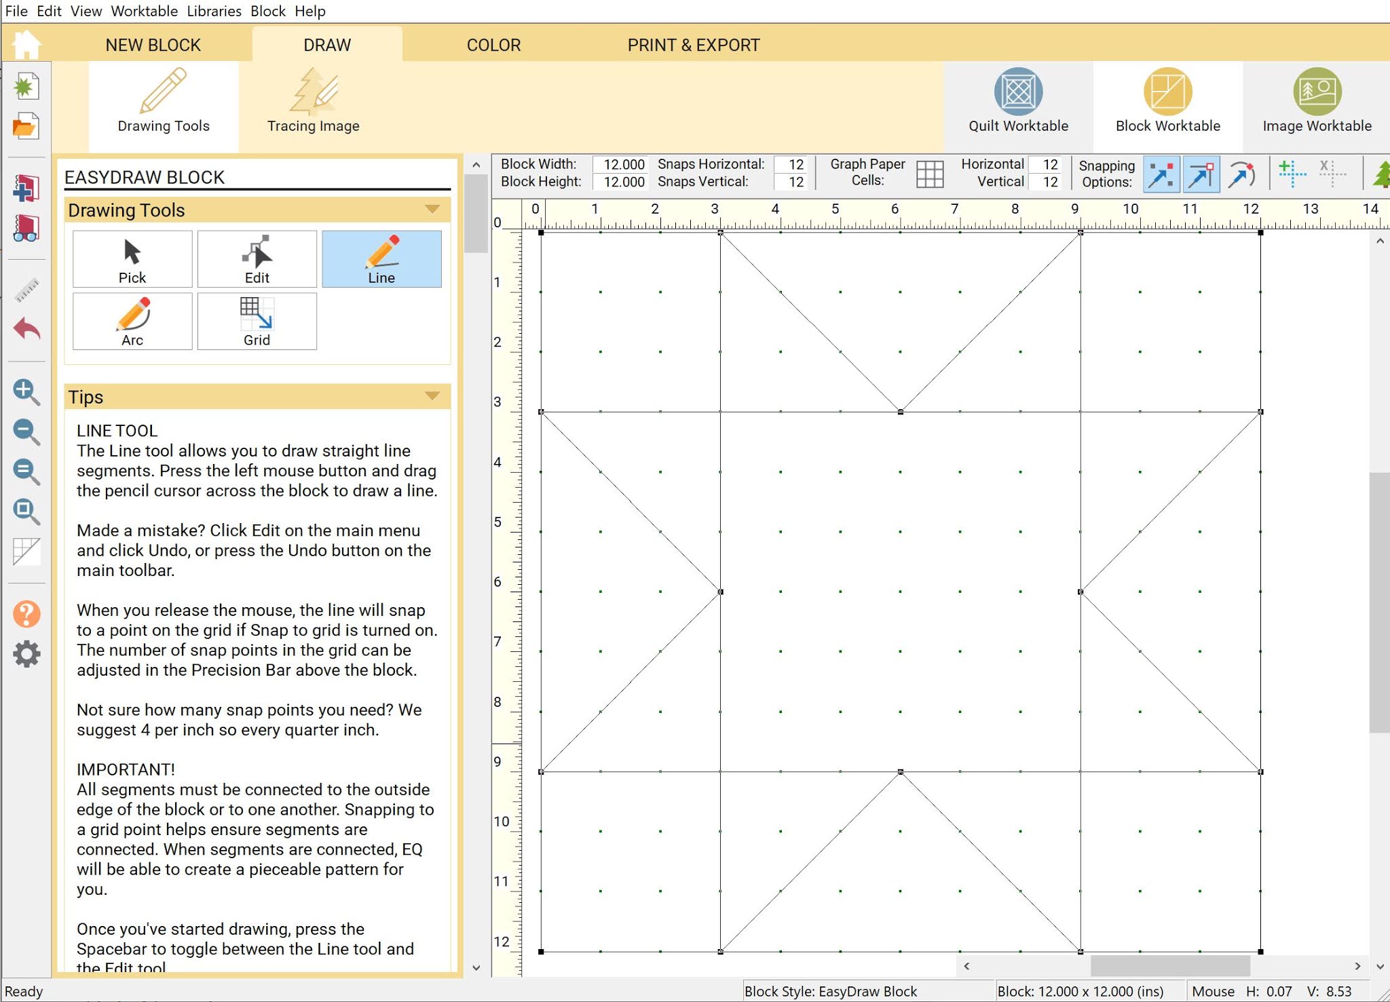
Task: Click the PRINT & EXPORT tab
Action: pyautogui.click(x=693, y=45)
